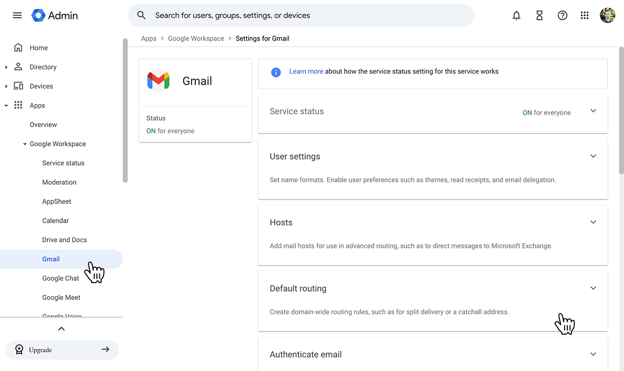624x371 pixels.
Task: Open the pending tasks hourglass icon
Action: (x=539, y=15)
